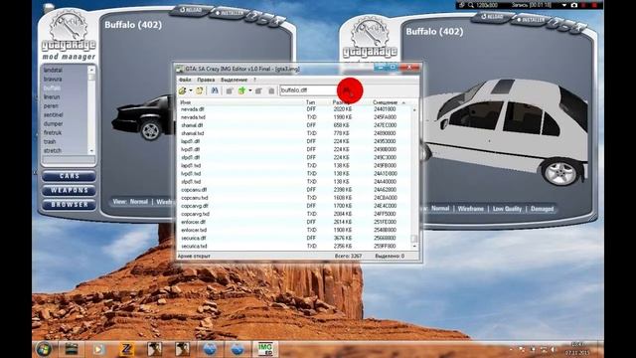Switch the right mod manager view to Damaged
Viewport: 636px width, 358px height.
tap(542, 209)
